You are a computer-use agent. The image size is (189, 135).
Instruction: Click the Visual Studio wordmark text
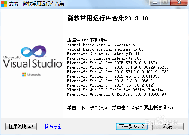pyautogui.click(x=32, y=63)
